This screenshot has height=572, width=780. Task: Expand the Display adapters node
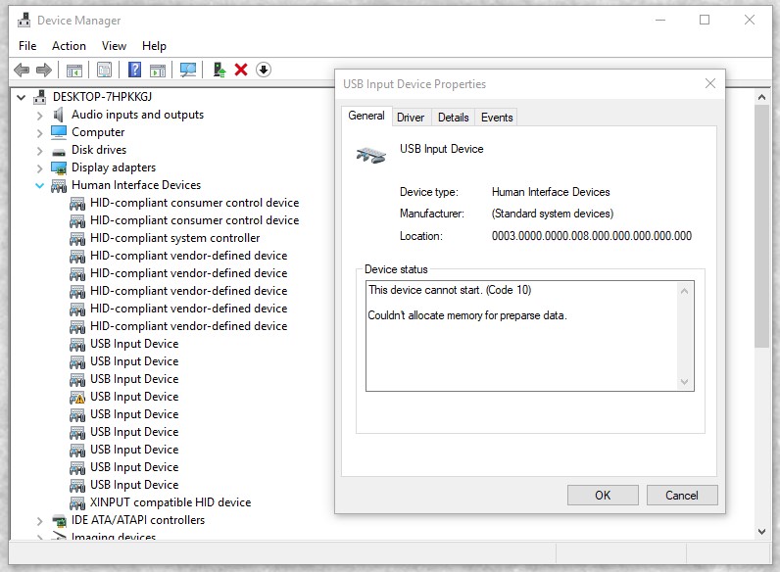click(x=40, y=168)
